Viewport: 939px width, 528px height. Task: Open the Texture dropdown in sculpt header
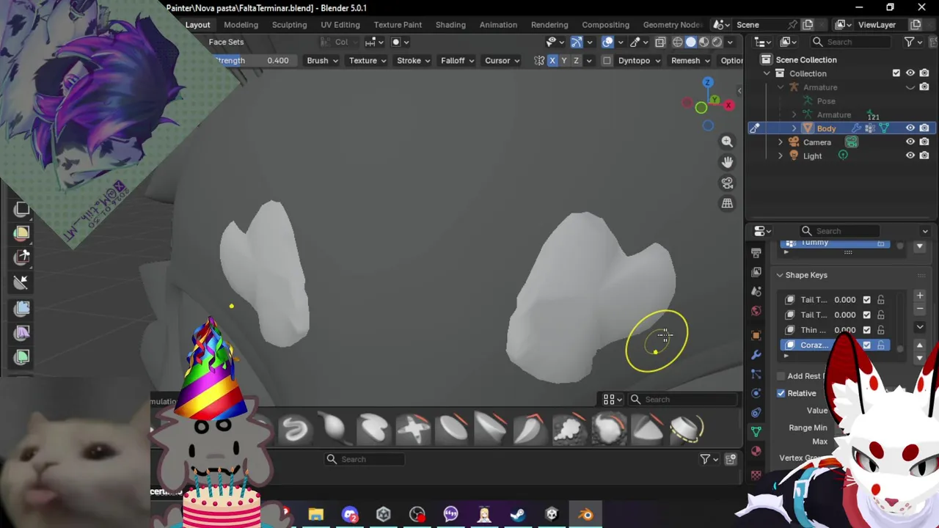(x=368, y=60)
